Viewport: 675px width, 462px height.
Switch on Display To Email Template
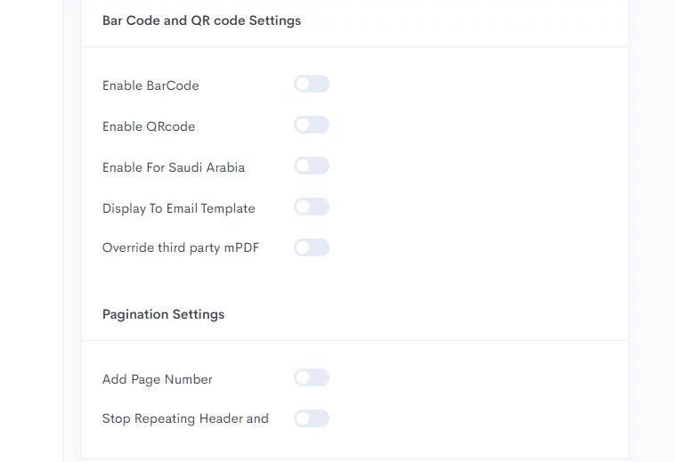point(312,207)
